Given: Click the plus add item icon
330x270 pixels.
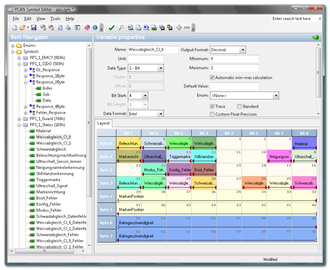Looking at the screenshot, I should pos(179,28).
